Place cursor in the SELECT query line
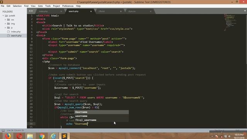Screen dimensions: 247x139 pos(99,98)
